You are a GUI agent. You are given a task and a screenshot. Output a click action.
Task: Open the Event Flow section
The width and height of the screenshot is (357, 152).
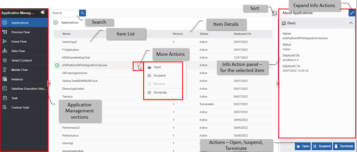click(x=24, y=41)
